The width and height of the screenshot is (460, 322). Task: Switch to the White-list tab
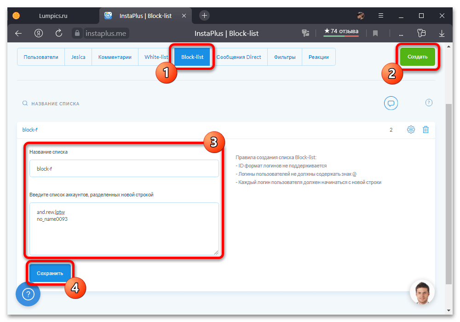pyautogui.click(x=156, y=57)
